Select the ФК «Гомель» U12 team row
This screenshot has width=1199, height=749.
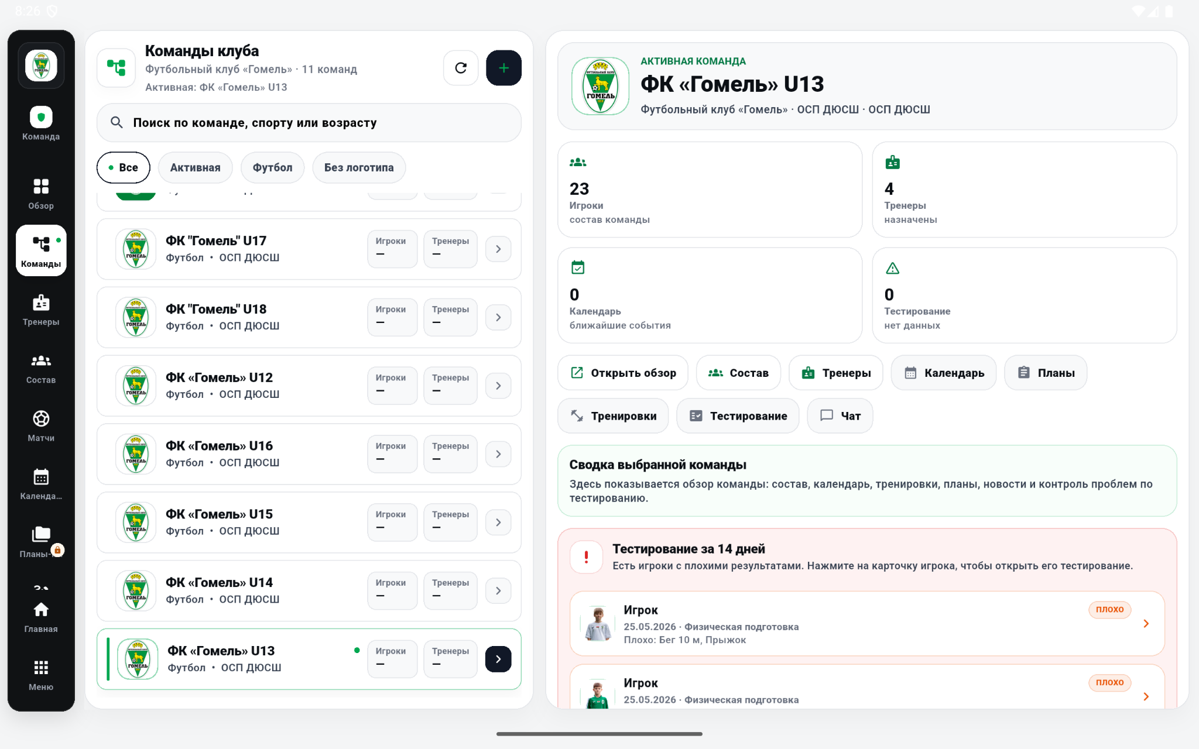tap(309, 386)
